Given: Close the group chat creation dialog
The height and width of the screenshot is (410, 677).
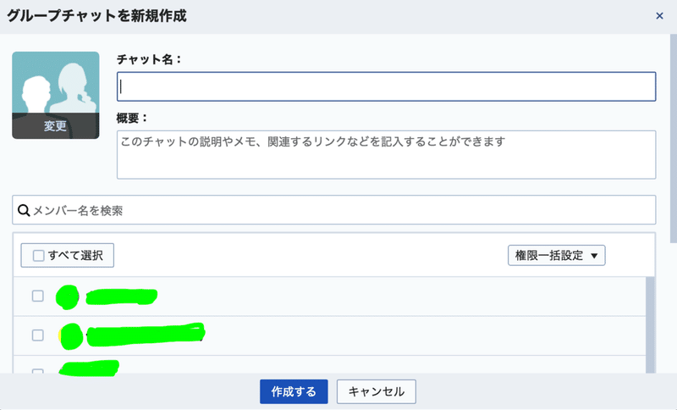Looking at the screenshot, I should (x=659, y=16).
